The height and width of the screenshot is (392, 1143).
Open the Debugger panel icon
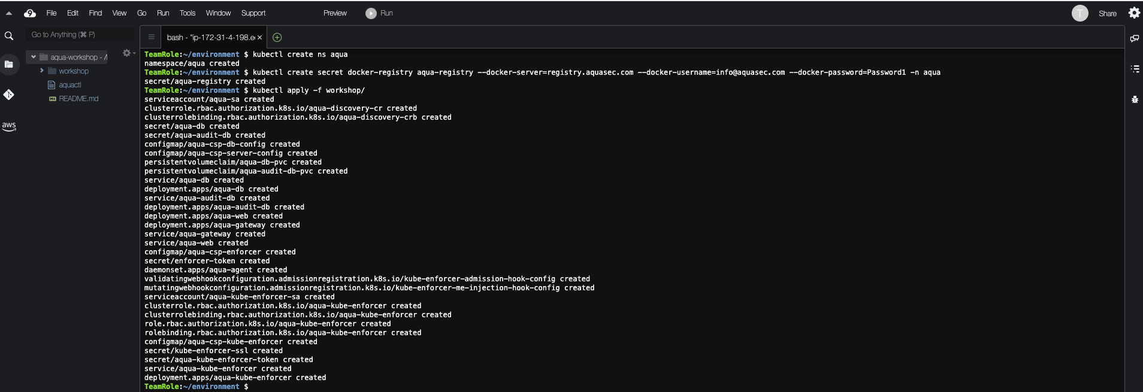coord(1134,99)
